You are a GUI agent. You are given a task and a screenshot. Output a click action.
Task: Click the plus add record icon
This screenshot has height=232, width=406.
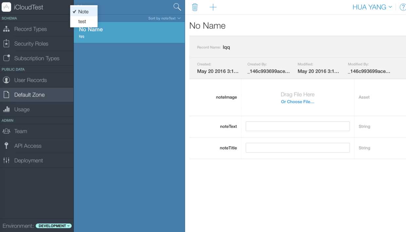point(213,7)
